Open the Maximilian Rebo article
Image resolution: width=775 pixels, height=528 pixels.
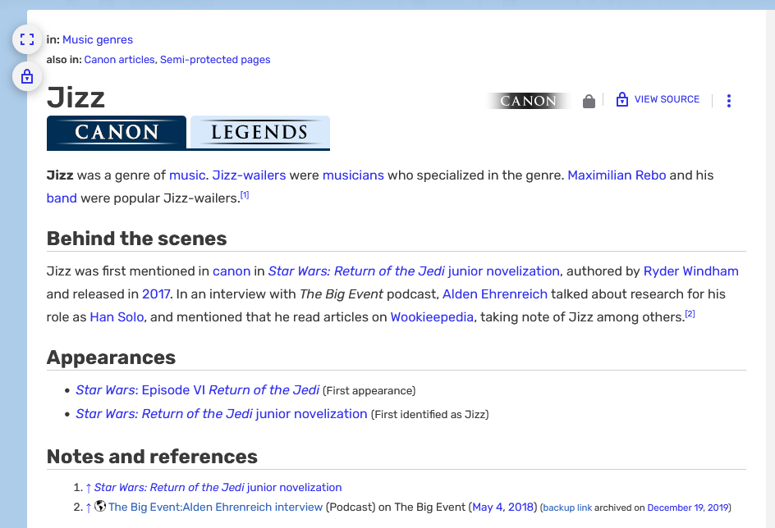[x=617, y=175]
